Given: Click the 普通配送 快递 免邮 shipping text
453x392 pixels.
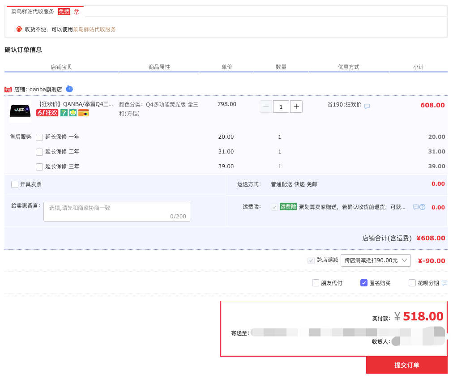Looking at the screenshot, I should pyautogui.click(x=294, y=184).
